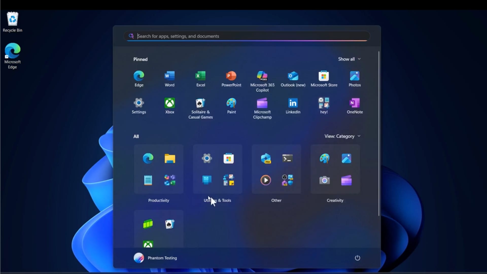Click the All section heading

click(x=136, y=136)
